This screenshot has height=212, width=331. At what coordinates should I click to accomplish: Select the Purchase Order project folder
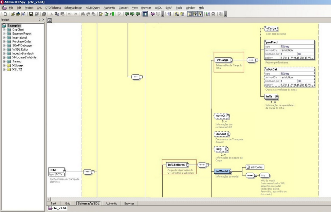[x=21, y=42]
